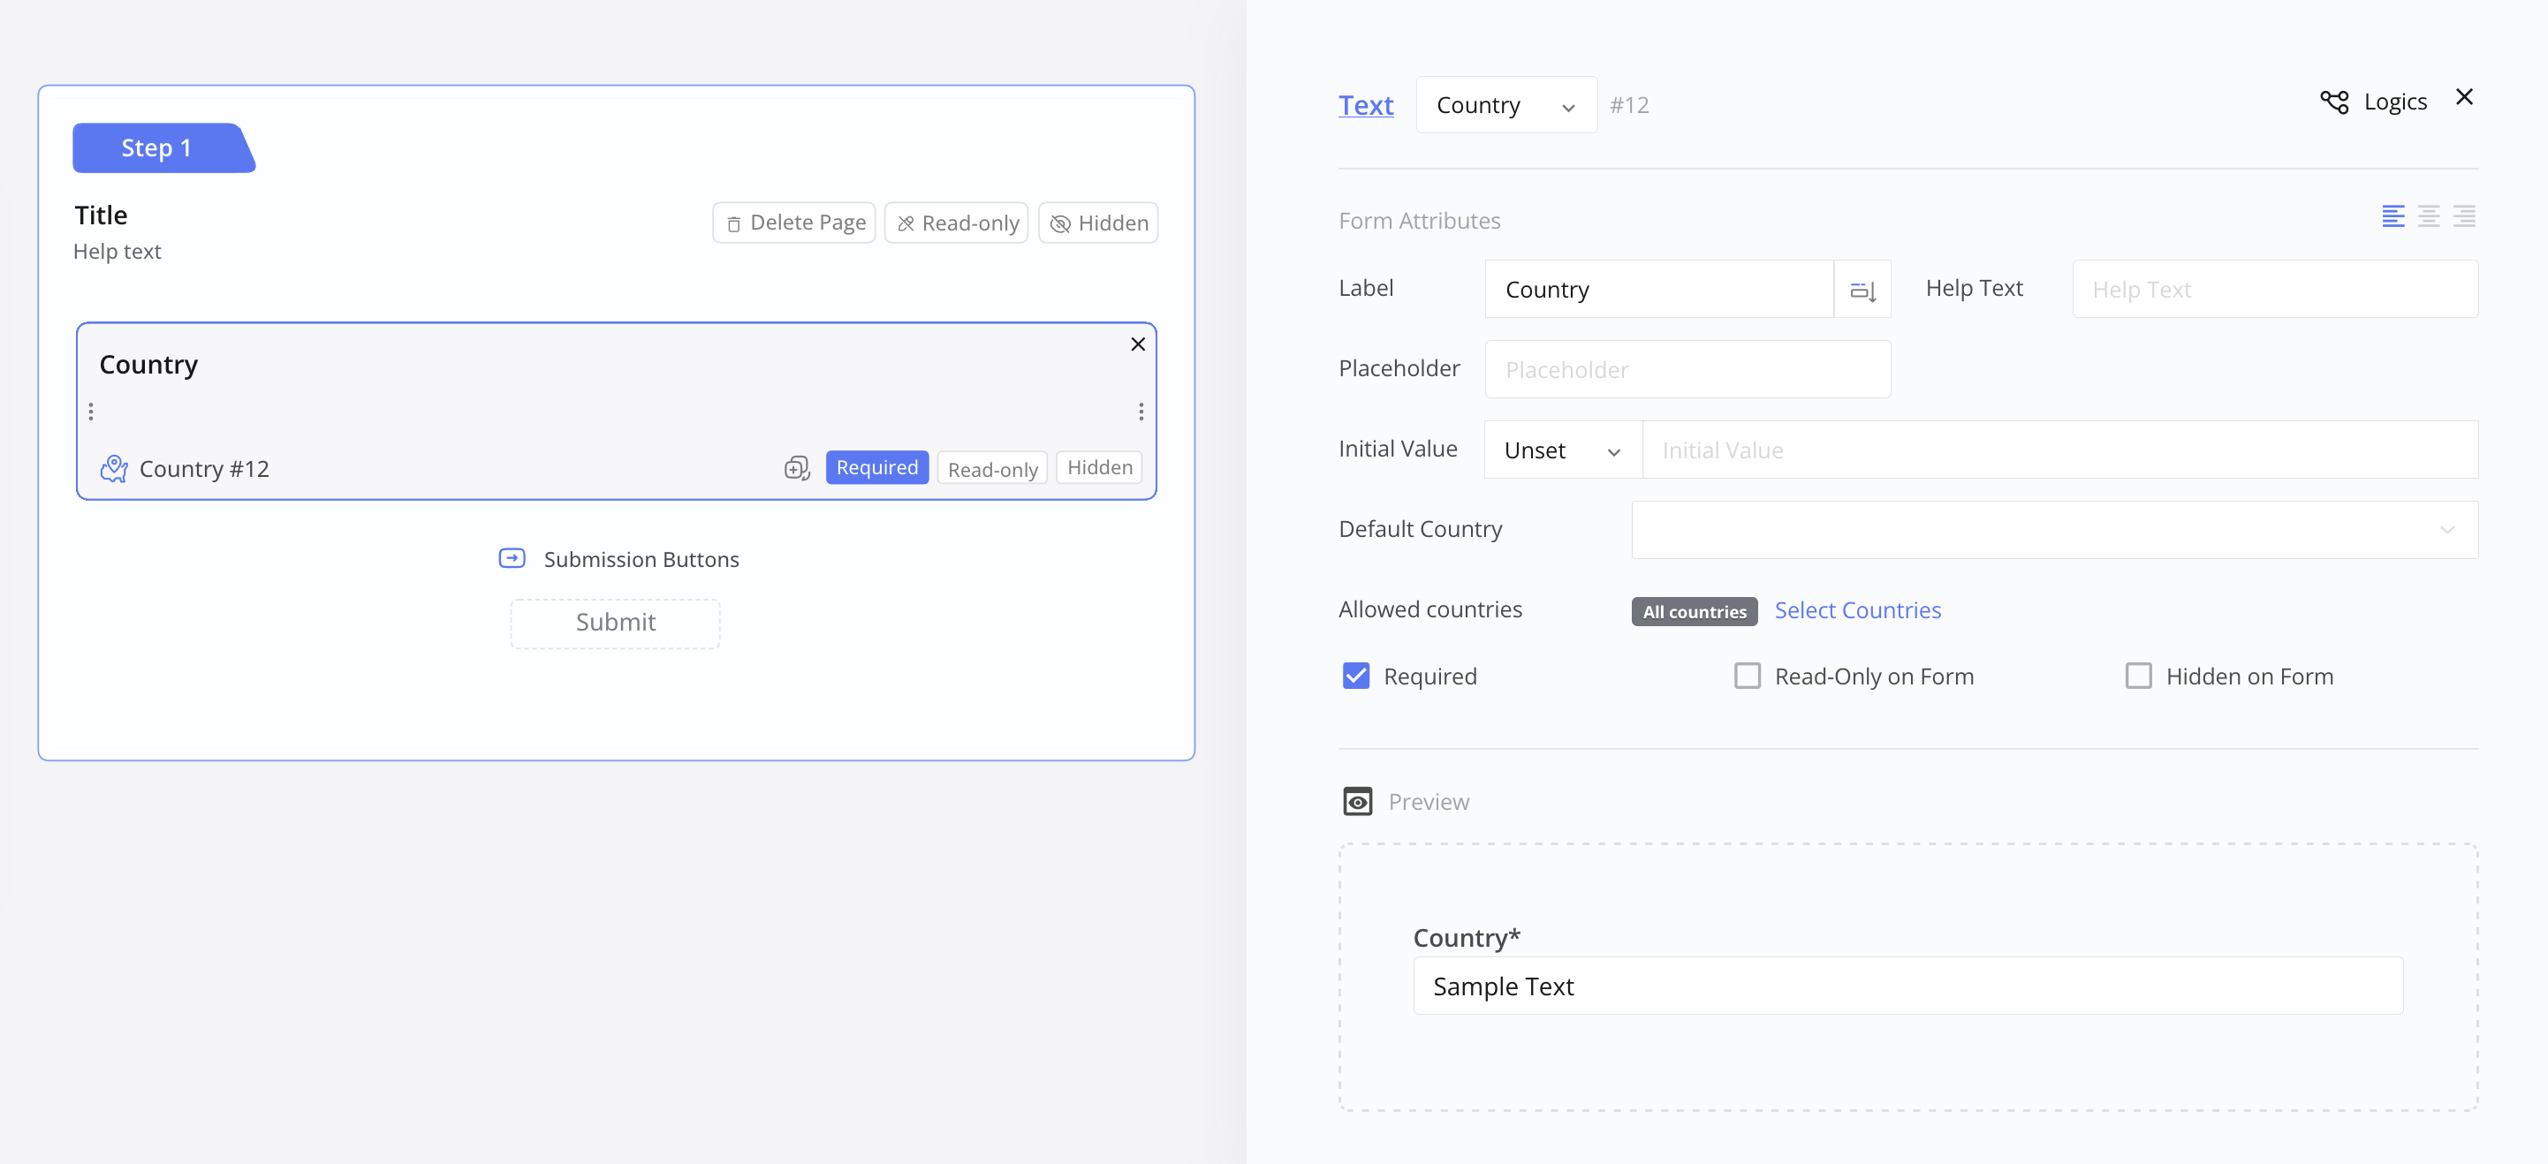Select right text alignment icon
2548x1164 pixels.
(x=2464, y=216)
